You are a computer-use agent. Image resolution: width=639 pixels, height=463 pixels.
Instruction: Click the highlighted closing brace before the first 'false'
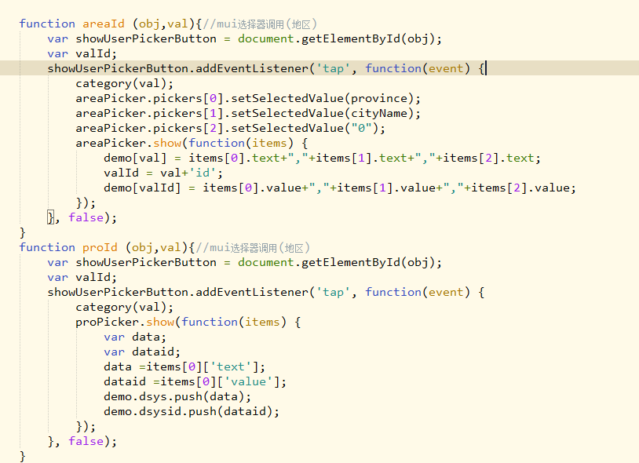(x=50, y=217)
